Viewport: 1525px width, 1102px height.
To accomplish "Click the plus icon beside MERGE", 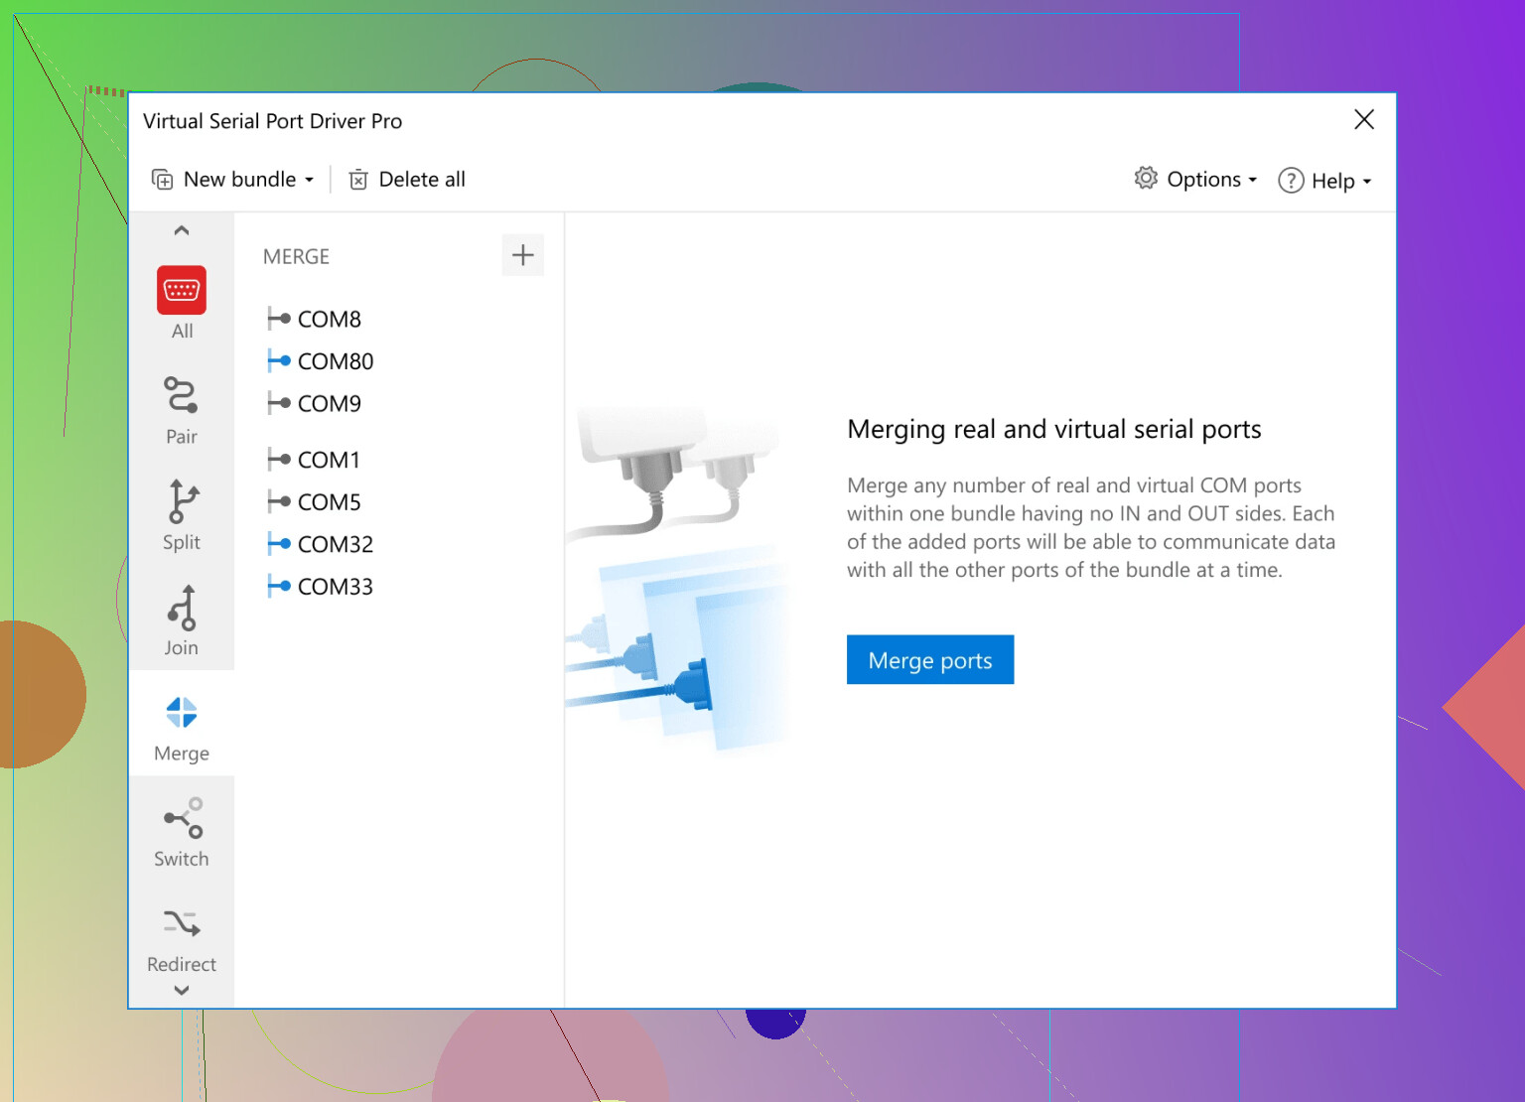I will tap(522, 256).
